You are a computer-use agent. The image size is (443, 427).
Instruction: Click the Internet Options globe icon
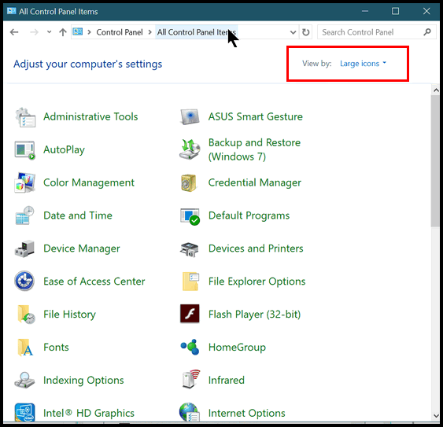(x=190, y=412)
